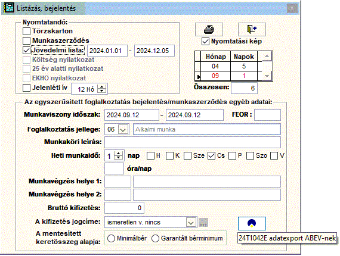Toggle the Munkaszerződés checkbox

click(x=26, y=40)
